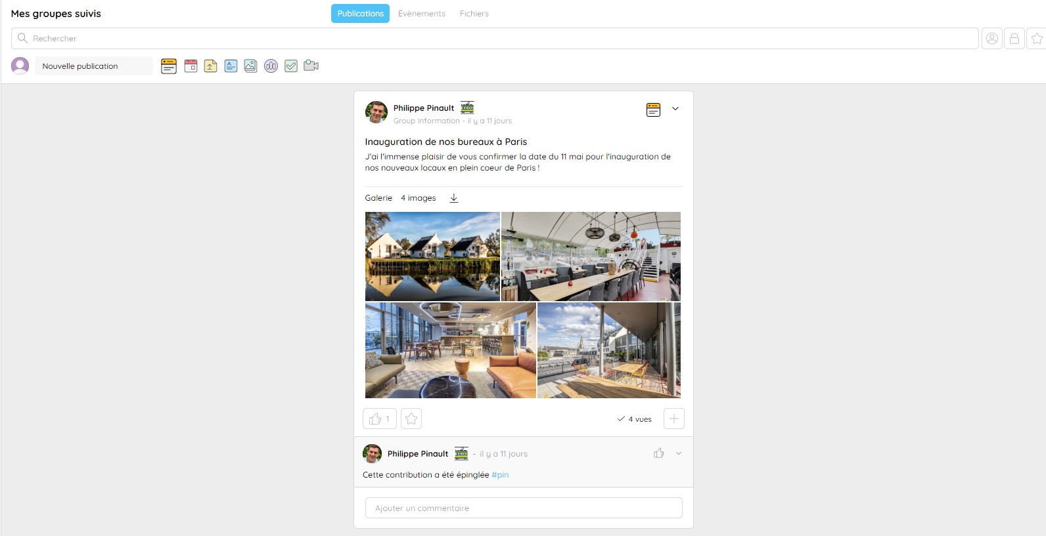Select the green checkmark task icon
Image resolution: width=1046 pixels, height=536 pixels.
pos(291,66)
